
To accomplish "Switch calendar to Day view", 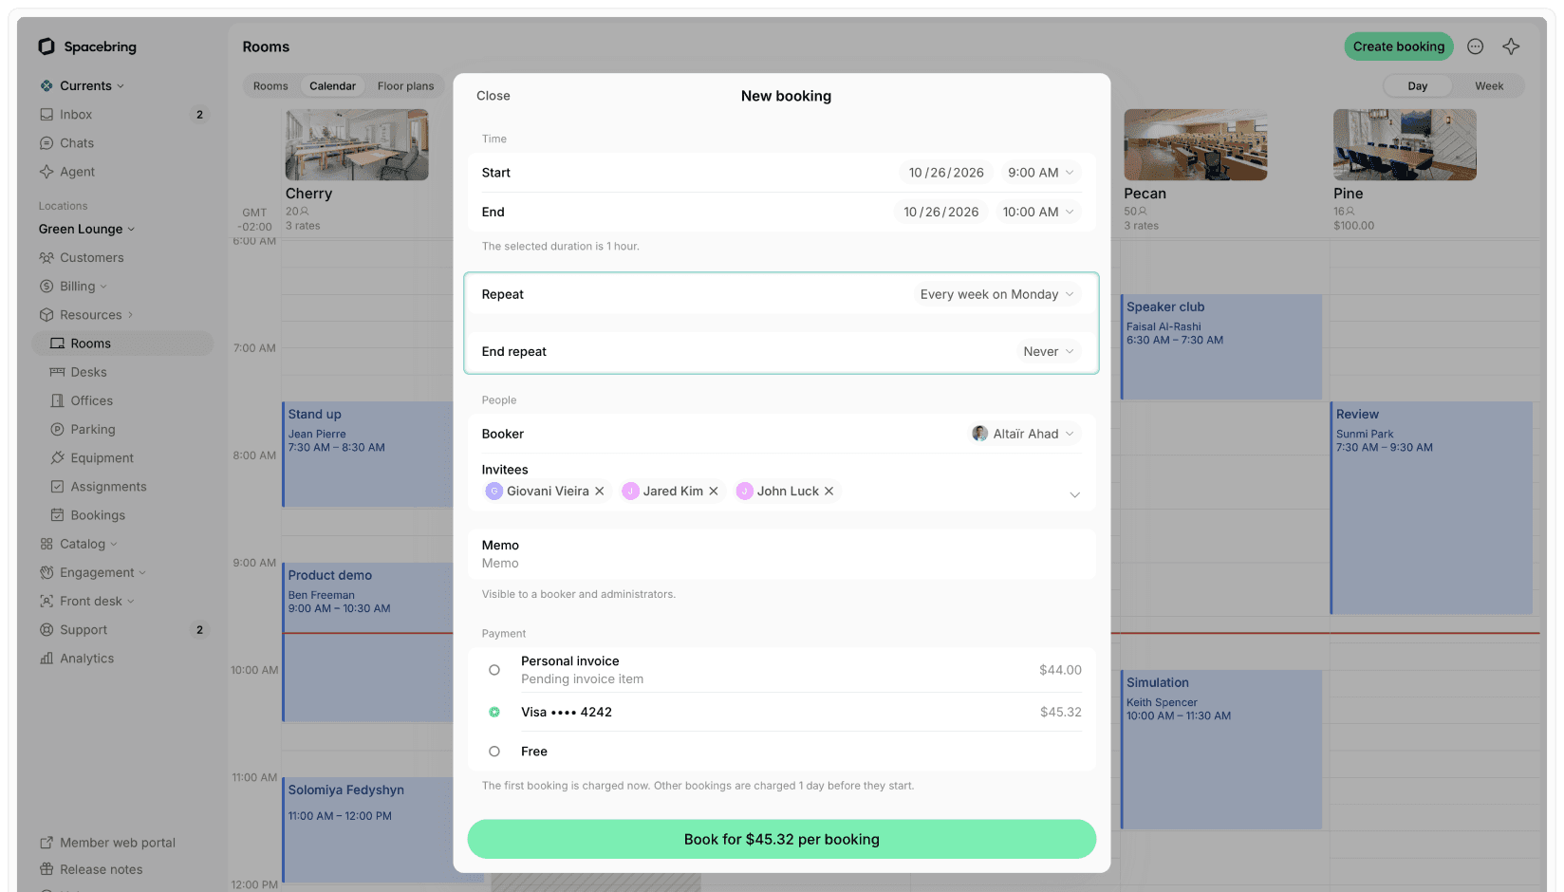I will tap(1417, 86).
